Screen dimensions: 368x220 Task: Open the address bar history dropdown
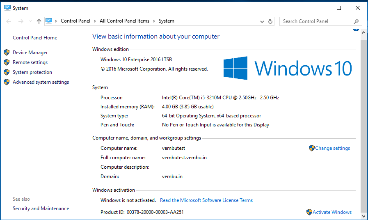262,22
